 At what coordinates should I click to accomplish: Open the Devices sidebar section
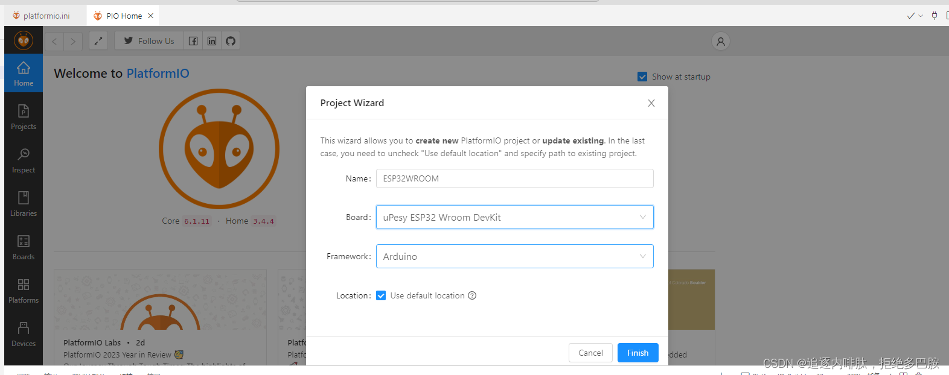click(24, 335)
